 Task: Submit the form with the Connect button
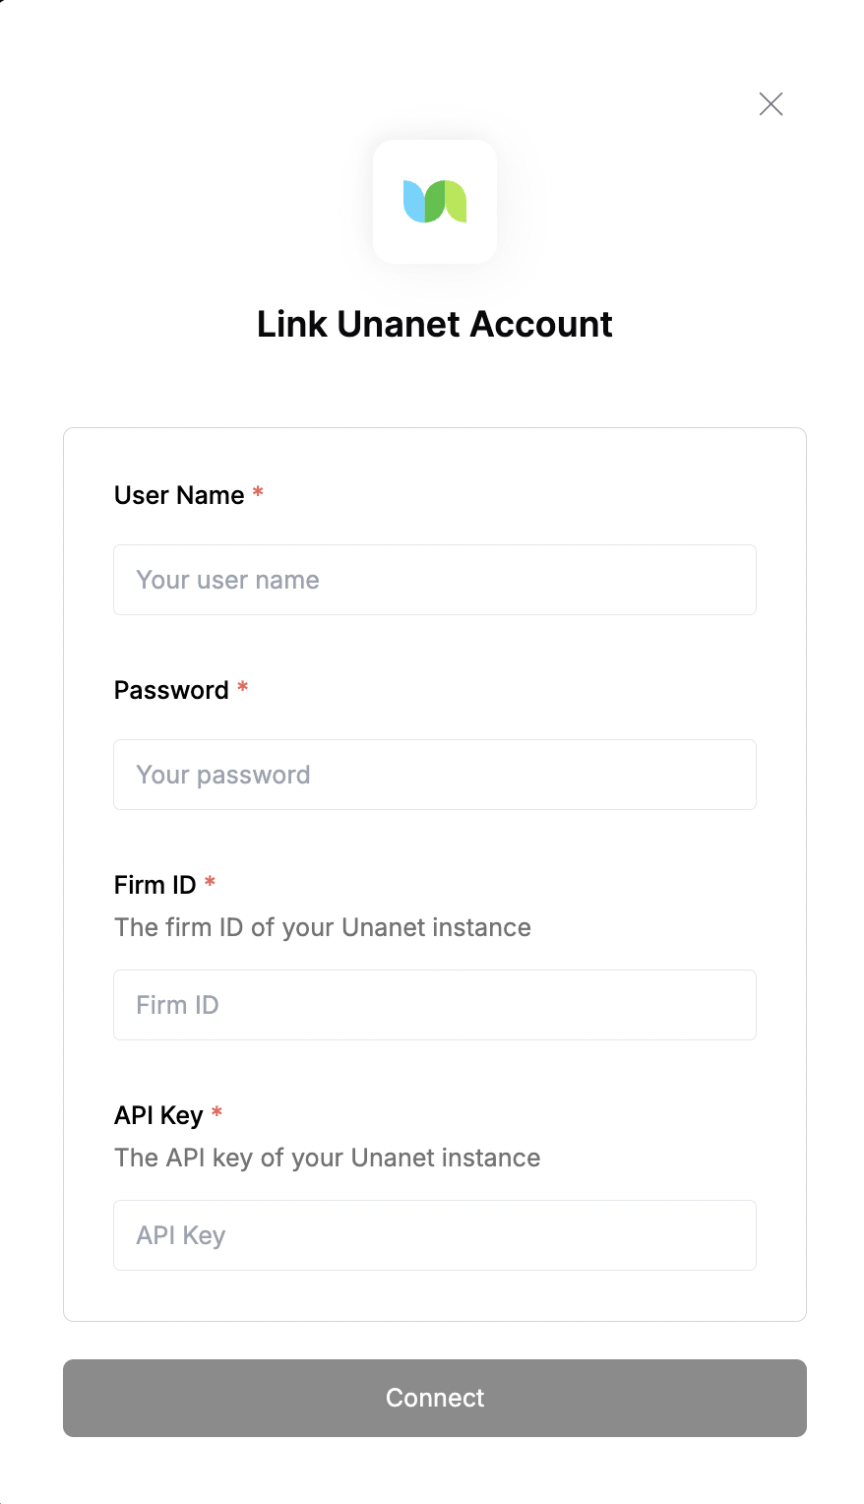tap(435, 1398)
